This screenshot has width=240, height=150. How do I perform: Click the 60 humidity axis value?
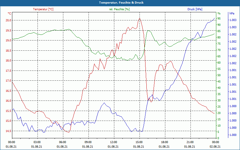pyautogui.click(x=219, y=63)
